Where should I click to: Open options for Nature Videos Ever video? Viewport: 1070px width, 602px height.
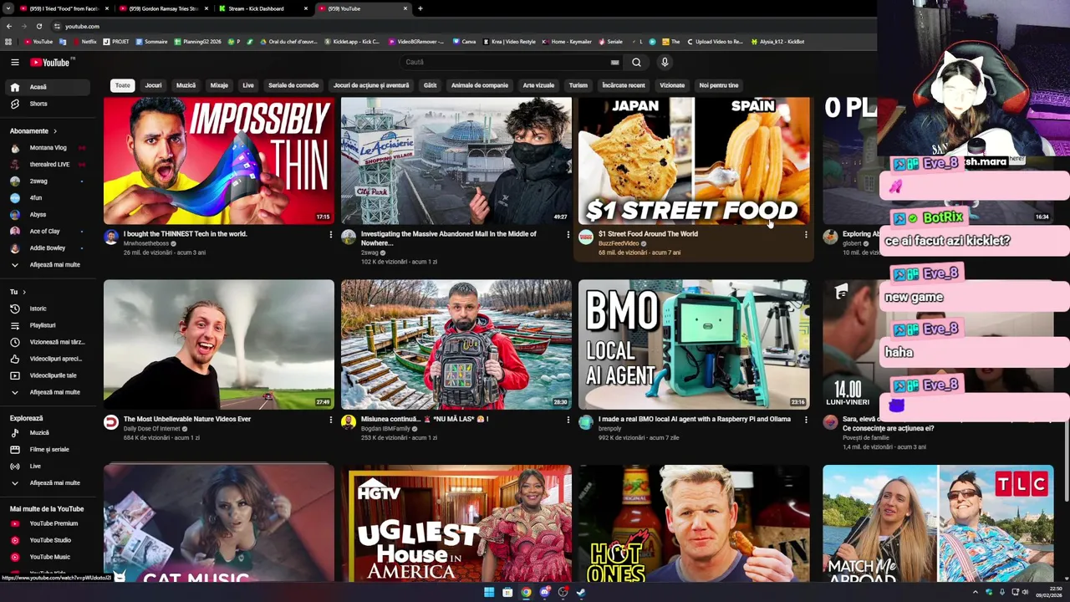(x=331, y=420)
